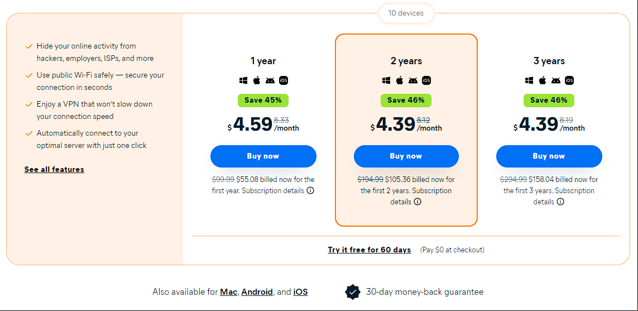Buy the highlighted 2 years plan
Viewport: 638px width, 311px height.
coord(406,156)
